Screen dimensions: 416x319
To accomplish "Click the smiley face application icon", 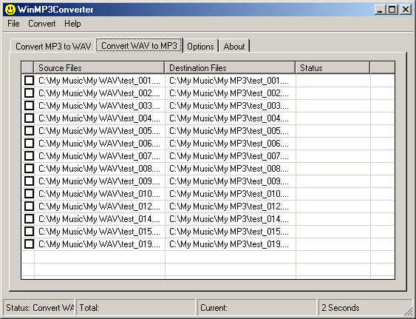I will (x=10, y=10).
